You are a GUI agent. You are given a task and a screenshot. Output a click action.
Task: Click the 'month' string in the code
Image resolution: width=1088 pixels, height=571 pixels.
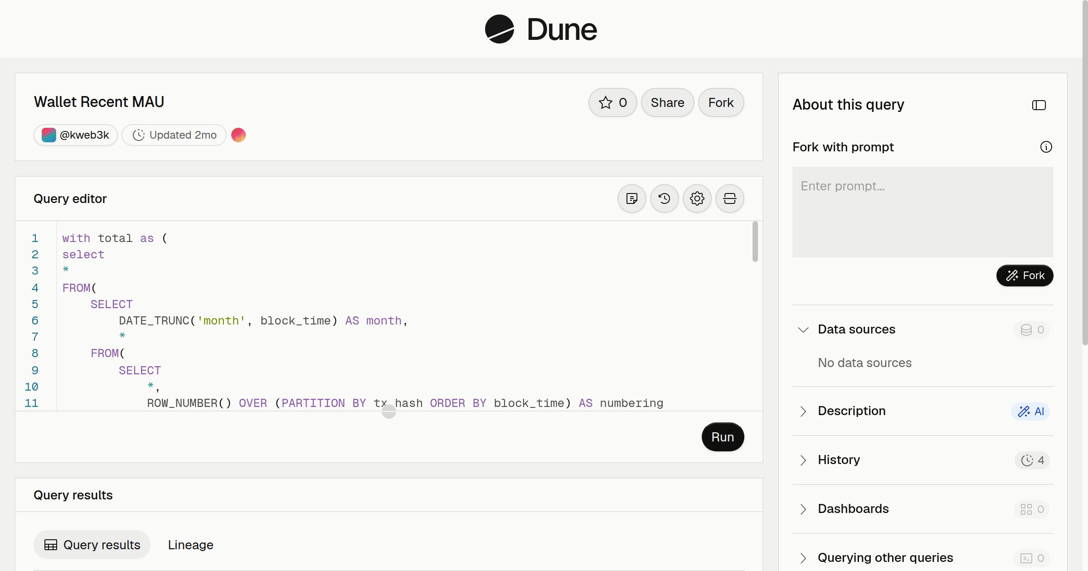(221, 321)
